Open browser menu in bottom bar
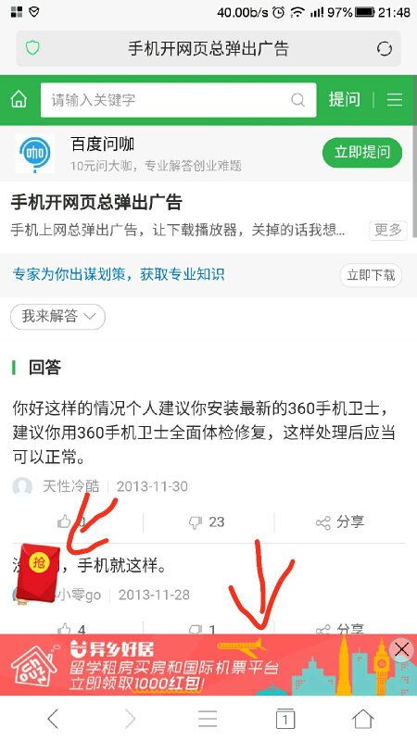This screenshot has height=741, width=417. tap(208, 719)
